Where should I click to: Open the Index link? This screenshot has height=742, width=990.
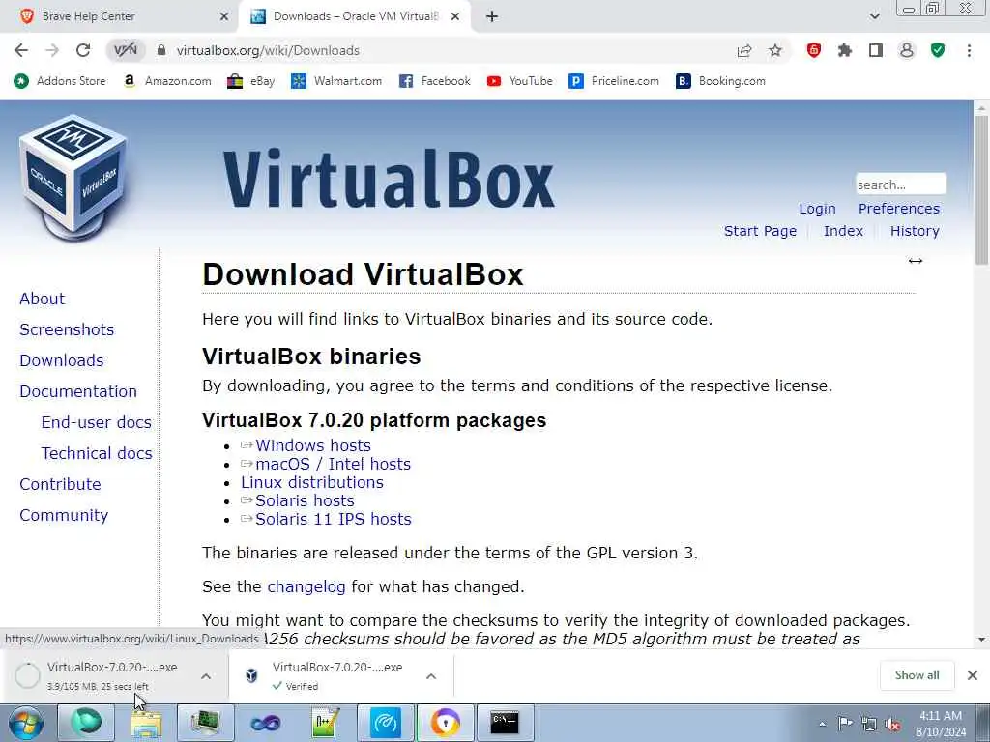tap(843, 231)
